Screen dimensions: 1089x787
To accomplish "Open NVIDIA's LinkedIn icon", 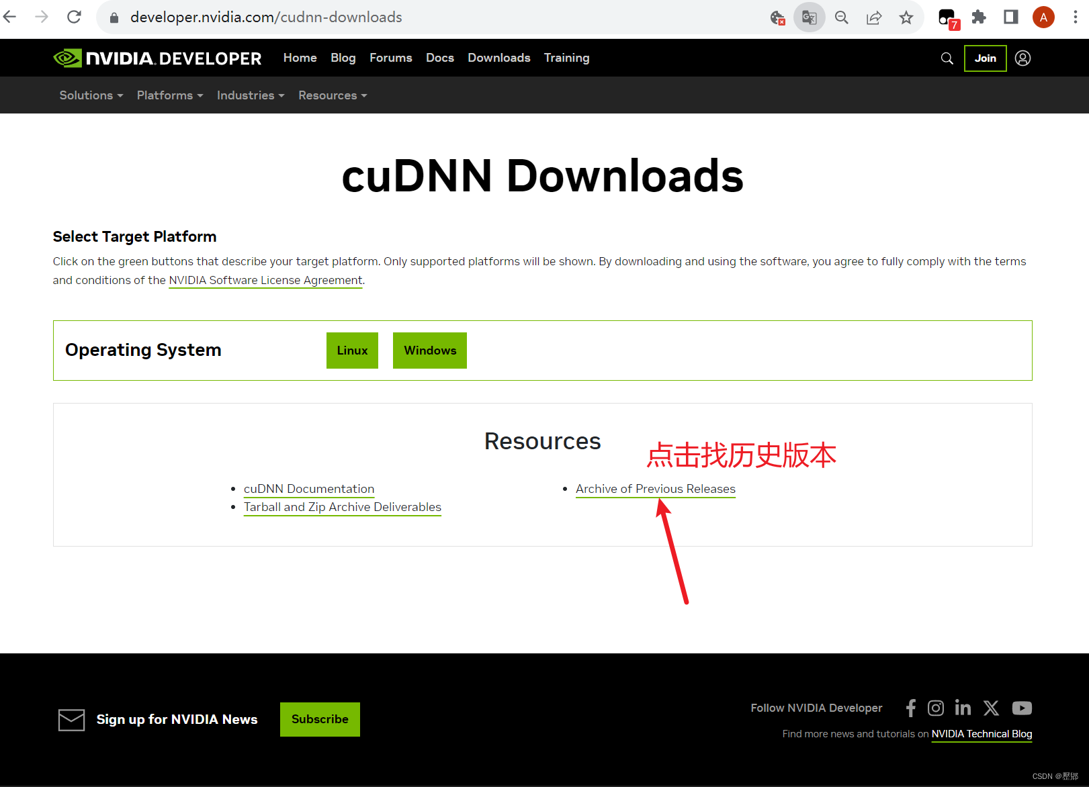I will tap(963, 708).
